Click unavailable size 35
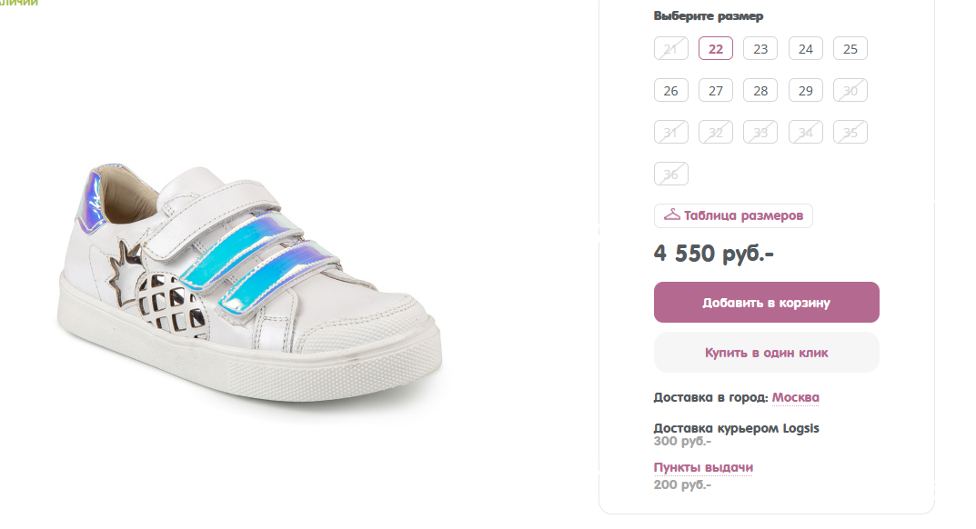 point(850,133)
